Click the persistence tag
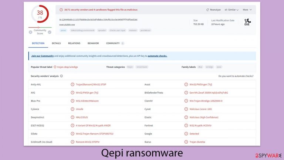284x160 pixels. (x=145, y=30)
